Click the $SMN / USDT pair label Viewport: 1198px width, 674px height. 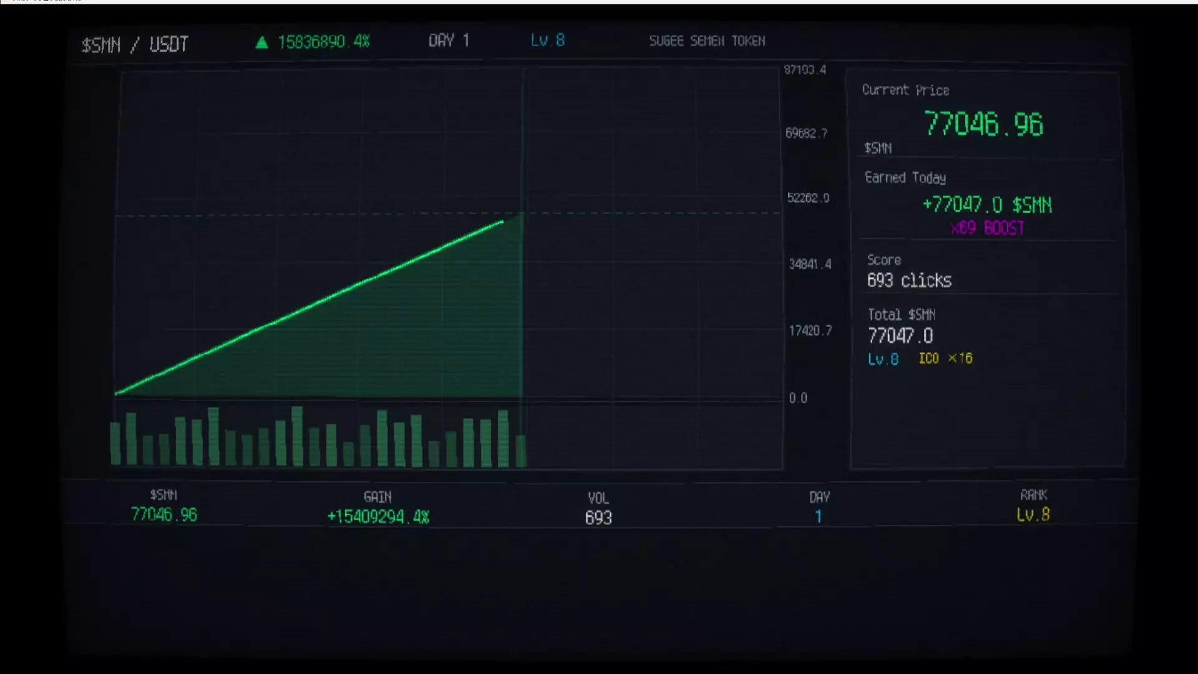tap(135, 45)
